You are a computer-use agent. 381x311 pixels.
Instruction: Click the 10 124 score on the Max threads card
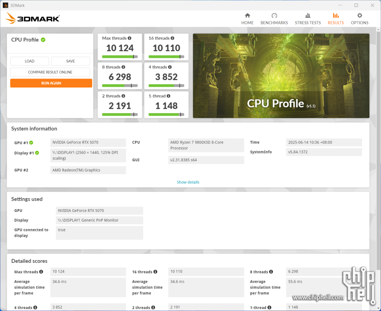pyautogui.click(x=120, y=48)
